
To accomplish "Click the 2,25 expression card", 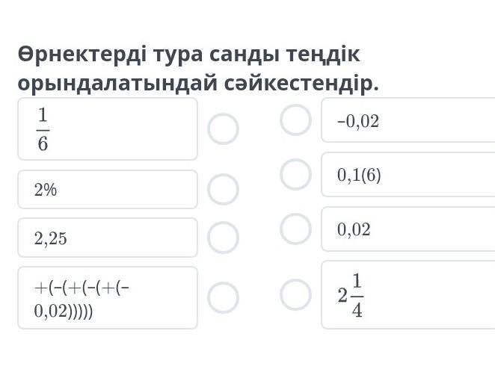I will click(107, 238).
